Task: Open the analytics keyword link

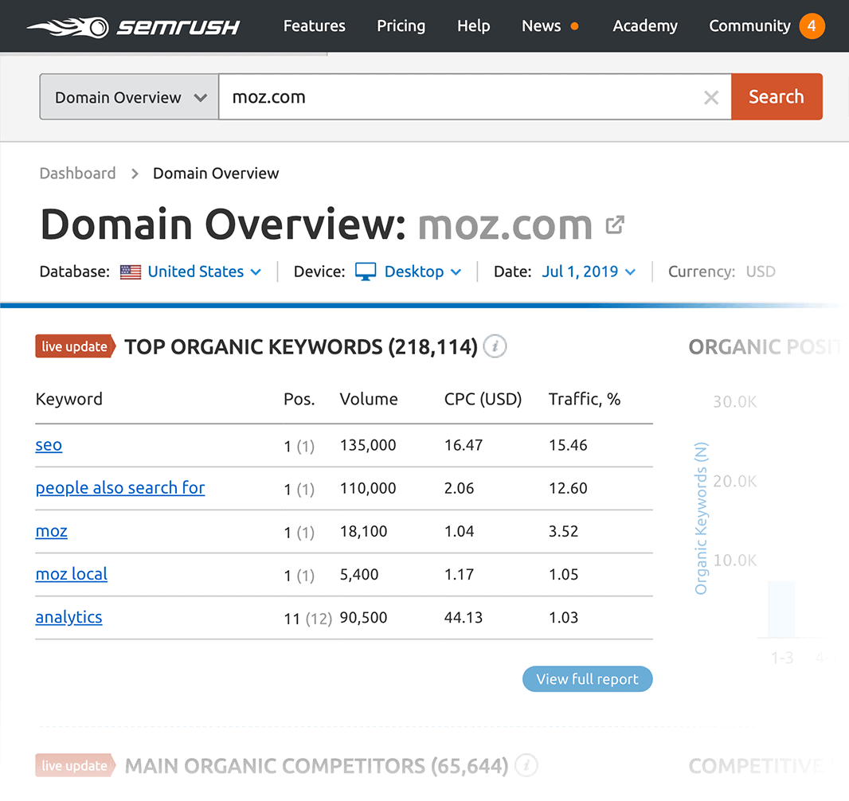Action: pos(68,618)
